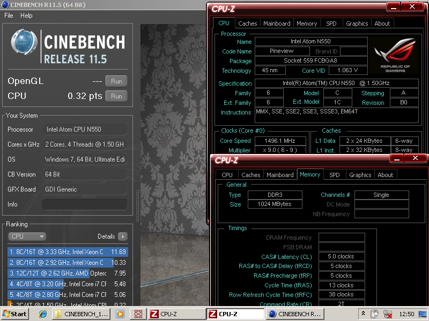Select SPD tab in lower CPU-Z window
This screenshot has width=429, height=321.
(334, 175)
